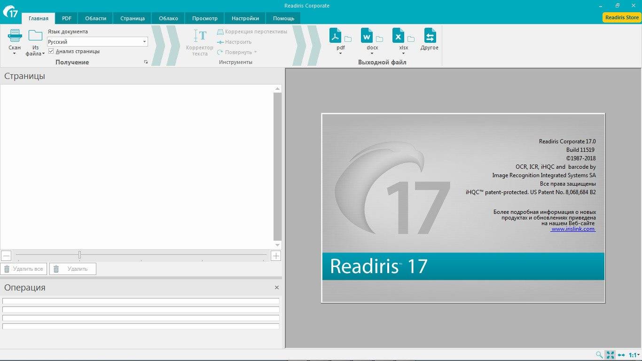Click the Повернуть rotate tool

pyautogui.click(x=237, y=52)
